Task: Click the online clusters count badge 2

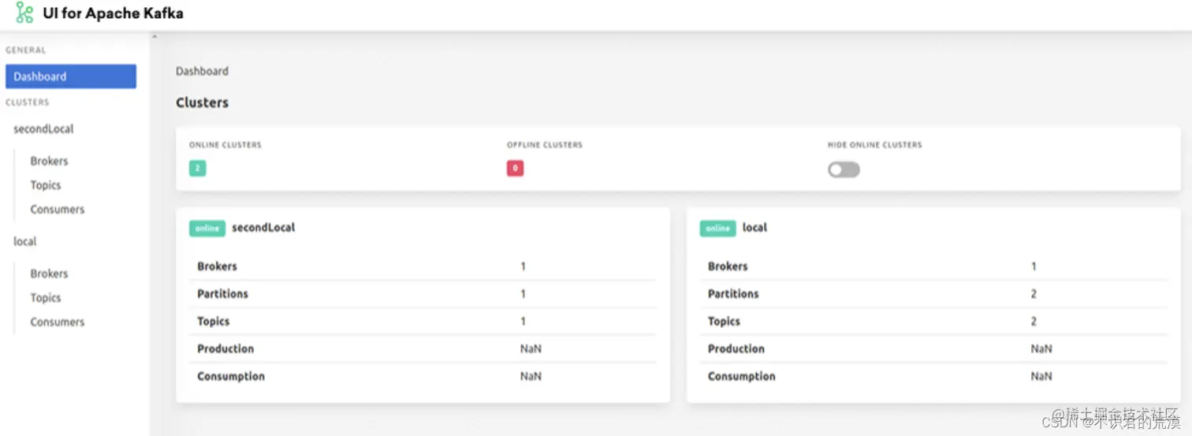Action: click(197, 168)
